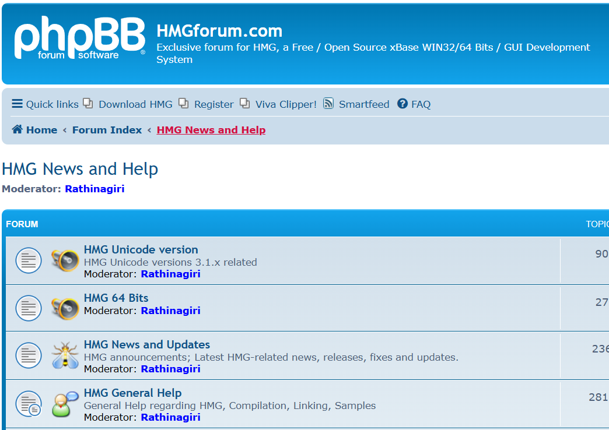Click the read-status icon for HMG Unicode version
Viewport: 609px width, 430px height.
point(29,260)
